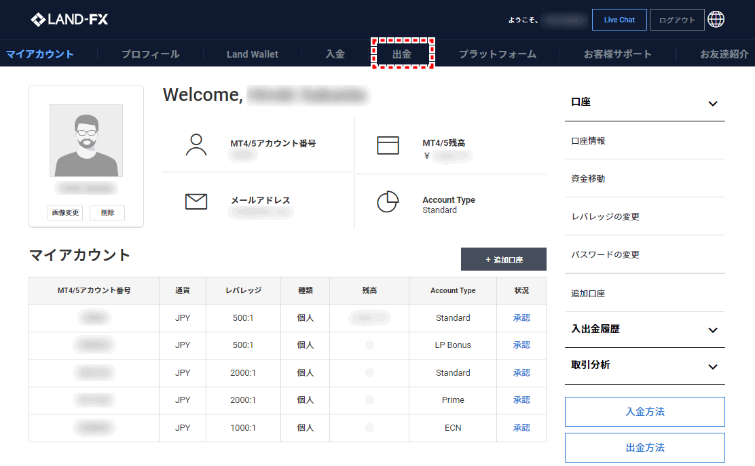Click 削除 under the avatar
Image resolution: width=755 pixels, height=466 pixels.
pyautogui.click(x=107, y=212)
